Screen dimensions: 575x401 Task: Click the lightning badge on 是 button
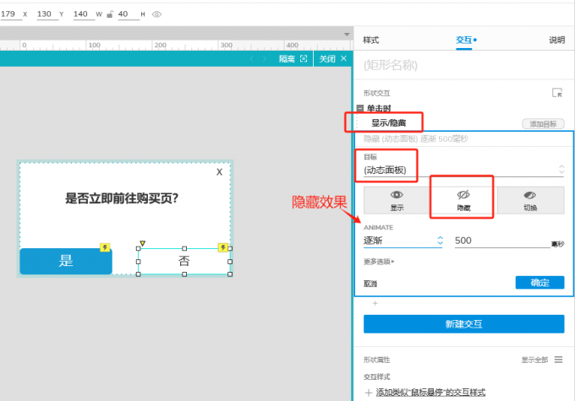pos(105,247)
